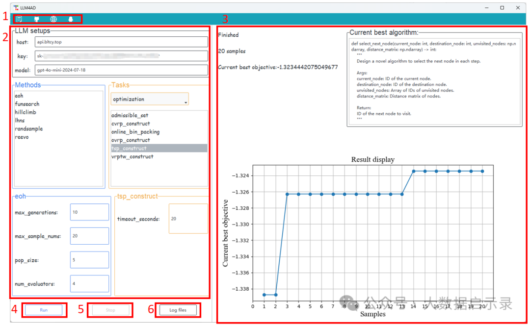This screenshot has height=325, width=530.
Task: Start the experiment with Run button
Action: click(44, 310)
